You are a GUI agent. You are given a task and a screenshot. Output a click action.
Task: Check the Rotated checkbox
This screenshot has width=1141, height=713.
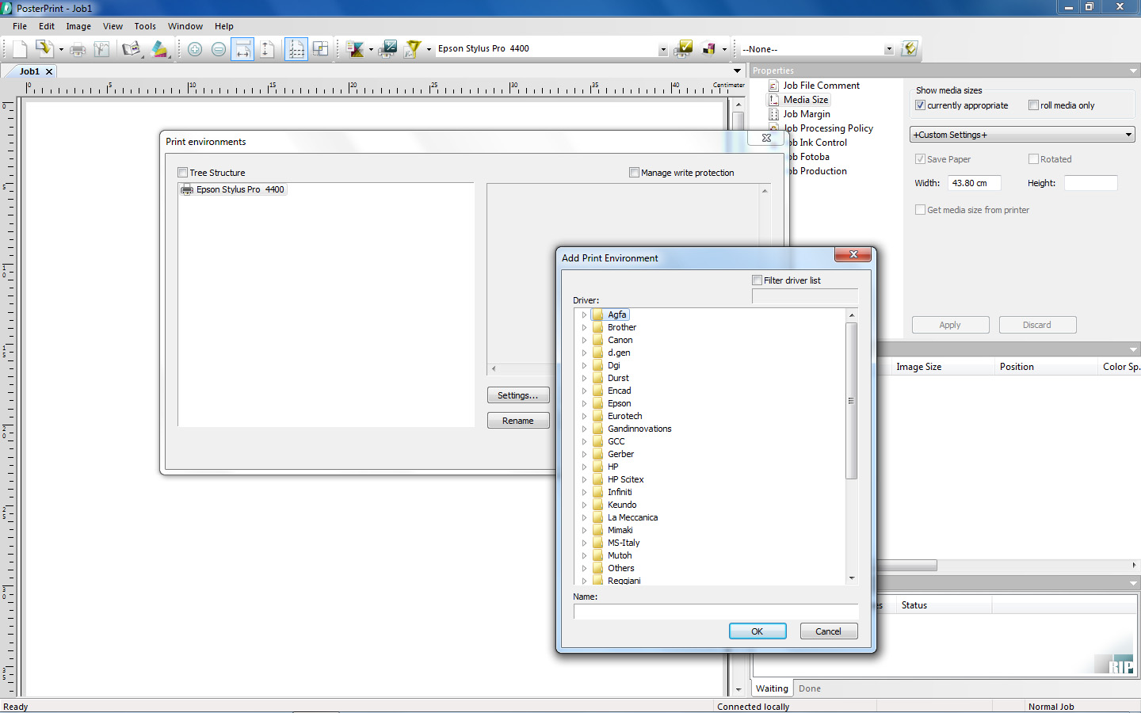coord(1033,159)
